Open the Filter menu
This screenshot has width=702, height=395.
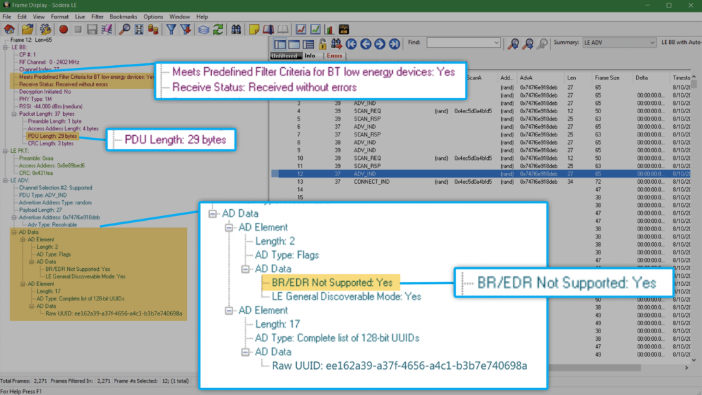97,16
